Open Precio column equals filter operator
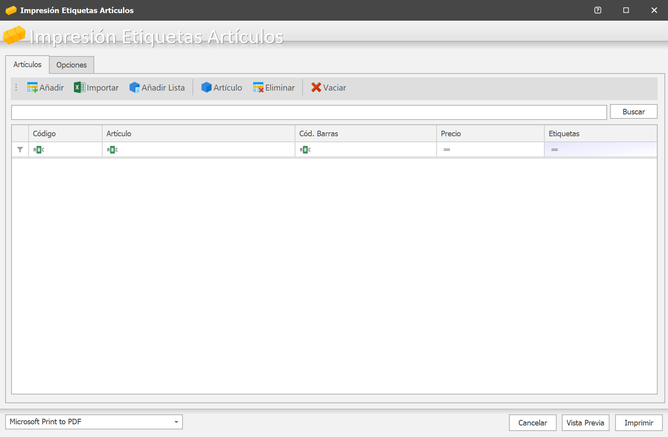This screenshot has width=668, height=437. (447, 150)
